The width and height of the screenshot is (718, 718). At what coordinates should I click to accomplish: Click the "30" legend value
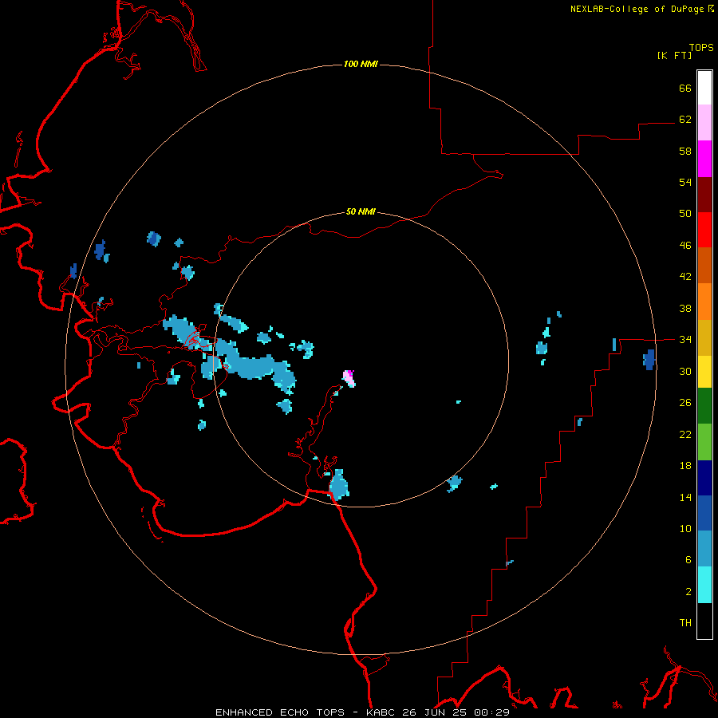(685, 371)
